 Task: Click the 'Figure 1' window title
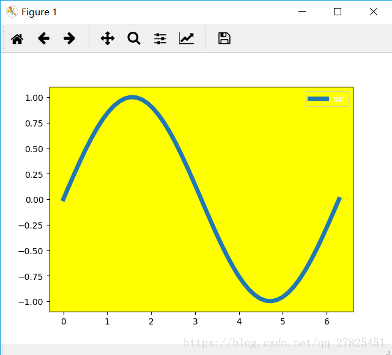(39, 12)
